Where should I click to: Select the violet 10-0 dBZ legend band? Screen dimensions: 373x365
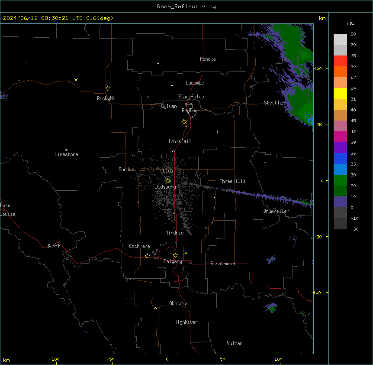(x=340, y=202)
